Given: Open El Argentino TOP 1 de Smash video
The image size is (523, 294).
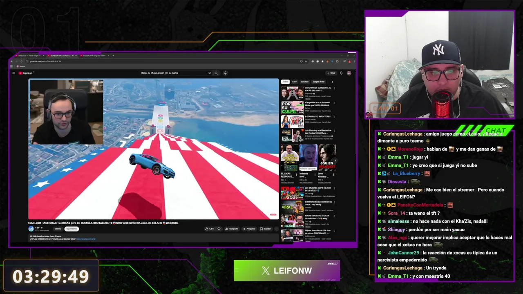Looking at the screenshot, I should [x=308, y=107].
